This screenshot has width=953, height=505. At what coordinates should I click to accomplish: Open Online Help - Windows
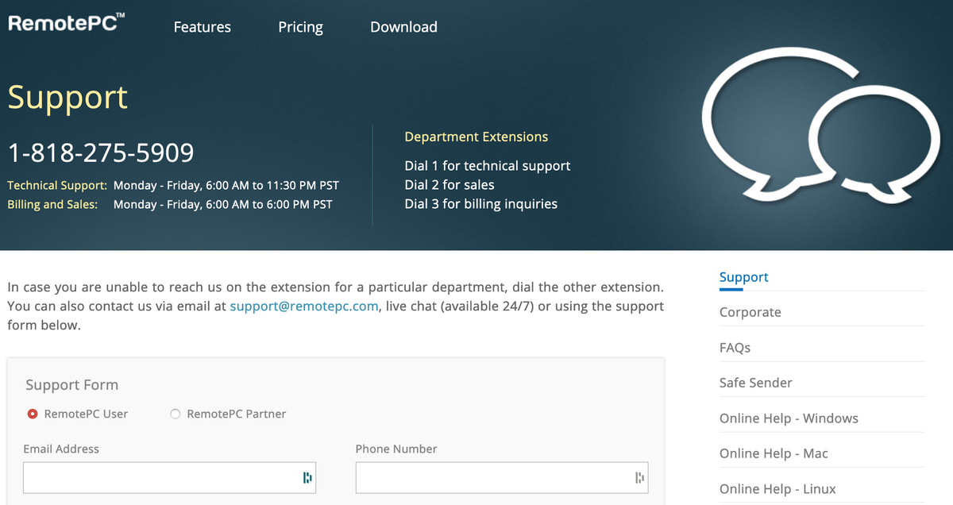coord(788,418)
